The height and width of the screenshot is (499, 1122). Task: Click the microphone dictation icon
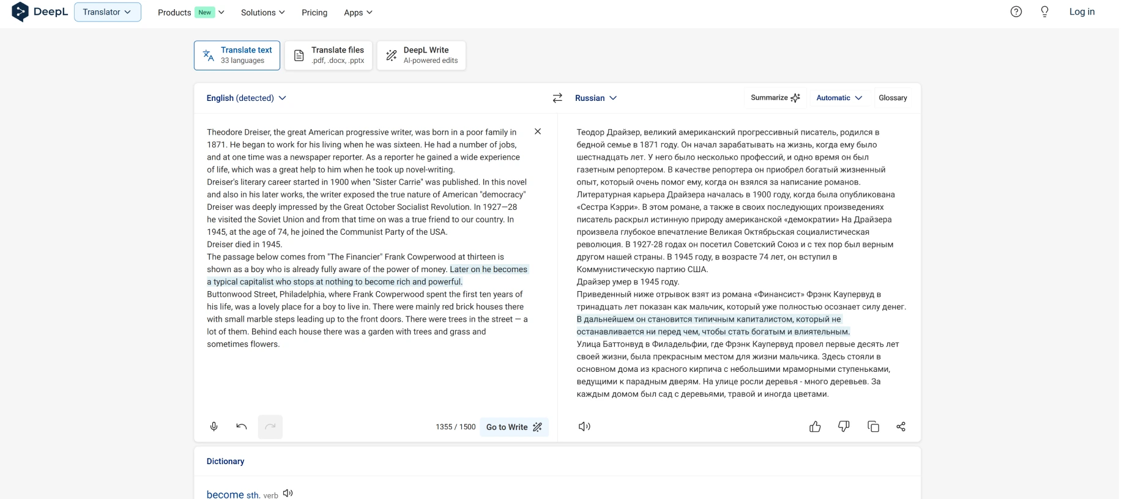(214, 427)
